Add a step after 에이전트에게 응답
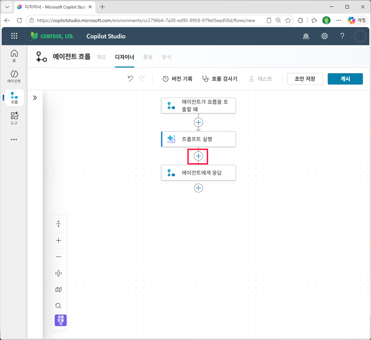The height and width of the screenshot is (340, 371). [x=198, y=188]
